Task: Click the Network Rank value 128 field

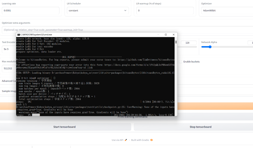Action: coord(189,43)
